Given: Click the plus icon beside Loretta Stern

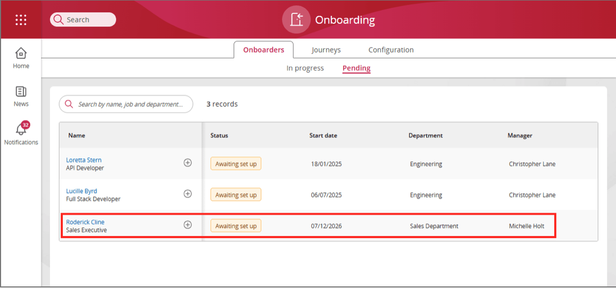Looking at the screenshot, I should 188,163.
